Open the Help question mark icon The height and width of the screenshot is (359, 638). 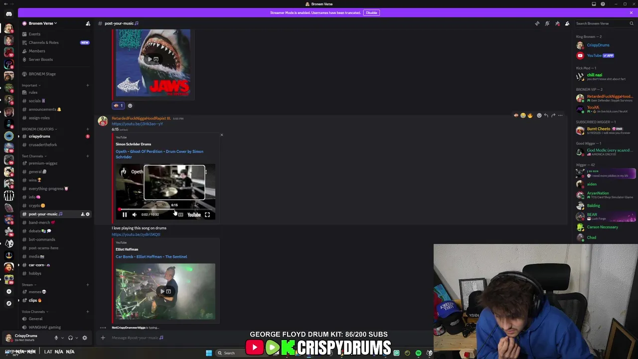[603, 4]
